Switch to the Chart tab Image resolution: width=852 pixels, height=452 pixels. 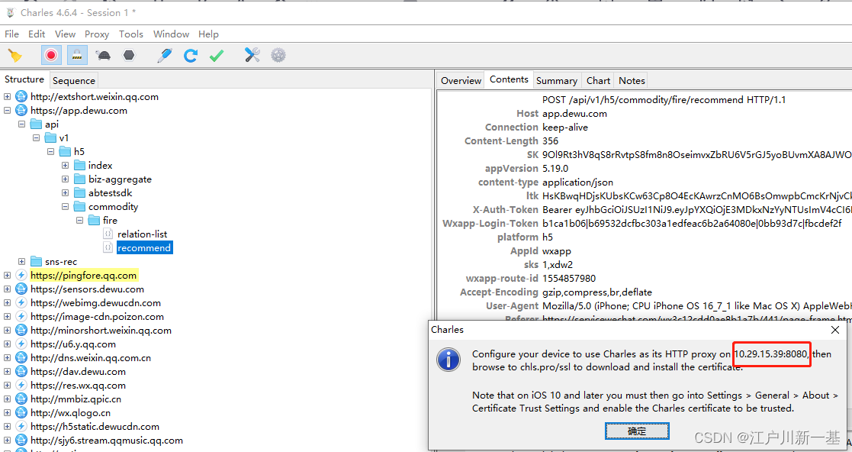tap(598, 80)
